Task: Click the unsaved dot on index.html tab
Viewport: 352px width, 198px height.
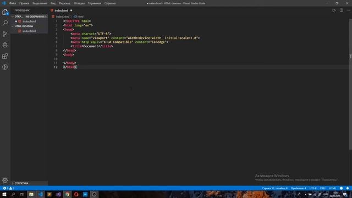Action: tap(71, 10)
